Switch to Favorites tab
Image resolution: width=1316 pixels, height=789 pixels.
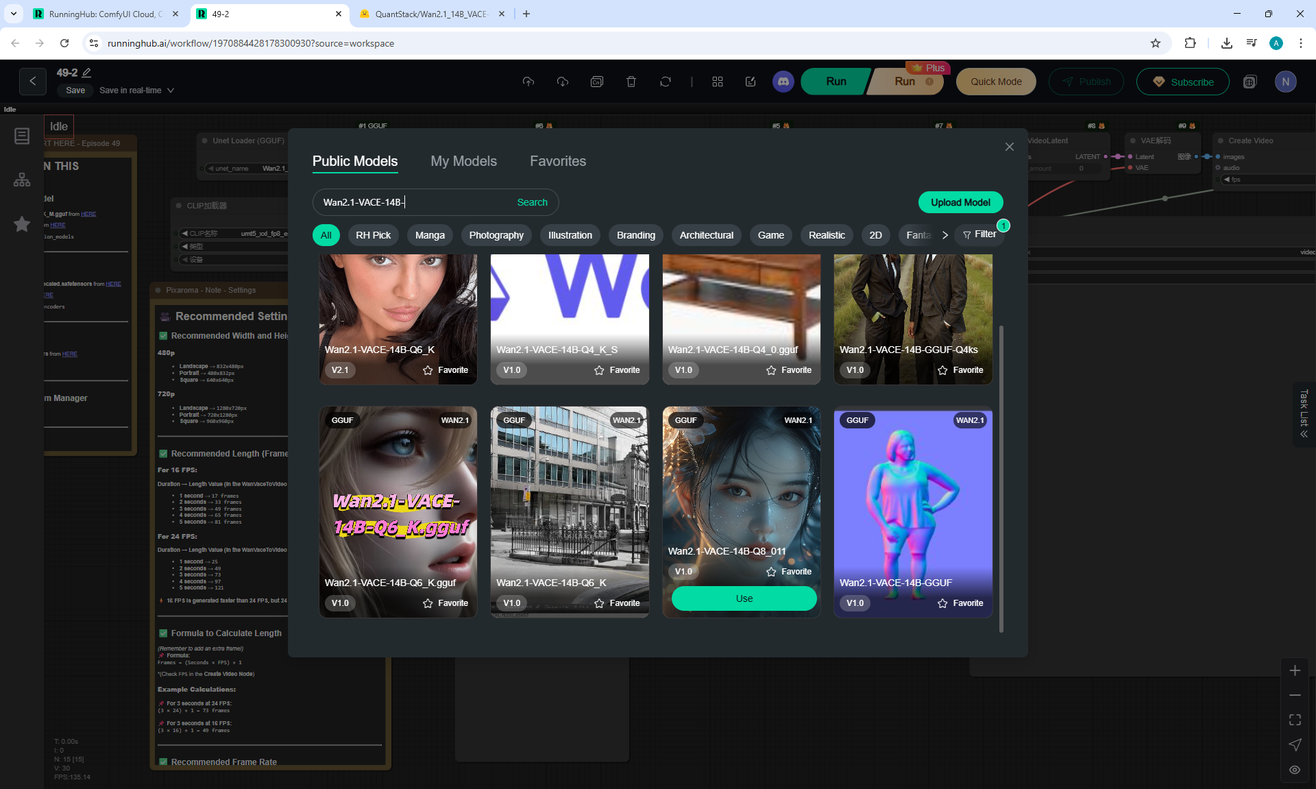tap(557, 161)
